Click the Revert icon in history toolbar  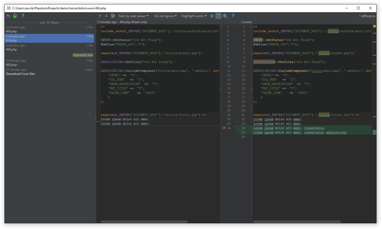pos(8,16)
